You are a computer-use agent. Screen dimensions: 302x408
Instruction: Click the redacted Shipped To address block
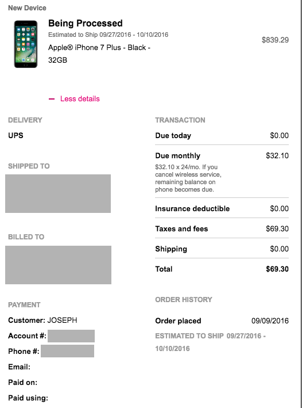coord(58,193)
